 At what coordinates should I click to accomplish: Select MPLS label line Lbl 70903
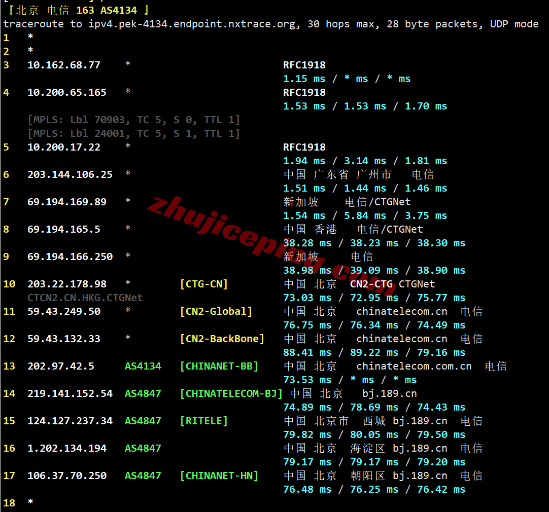(x=134, y=120)
